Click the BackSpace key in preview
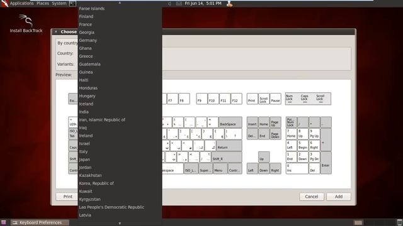This screenshot has width=403, height=226. [x=230, y=122]
